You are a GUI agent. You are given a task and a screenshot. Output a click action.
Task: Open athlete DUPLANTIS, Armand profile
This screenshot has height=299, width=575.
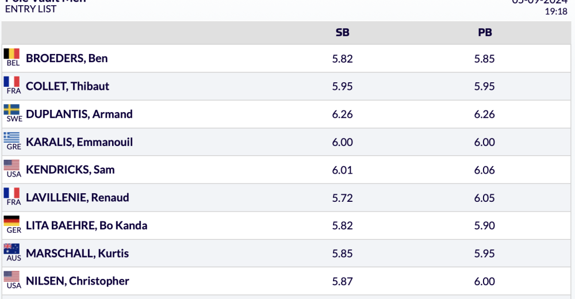point(79,114)
